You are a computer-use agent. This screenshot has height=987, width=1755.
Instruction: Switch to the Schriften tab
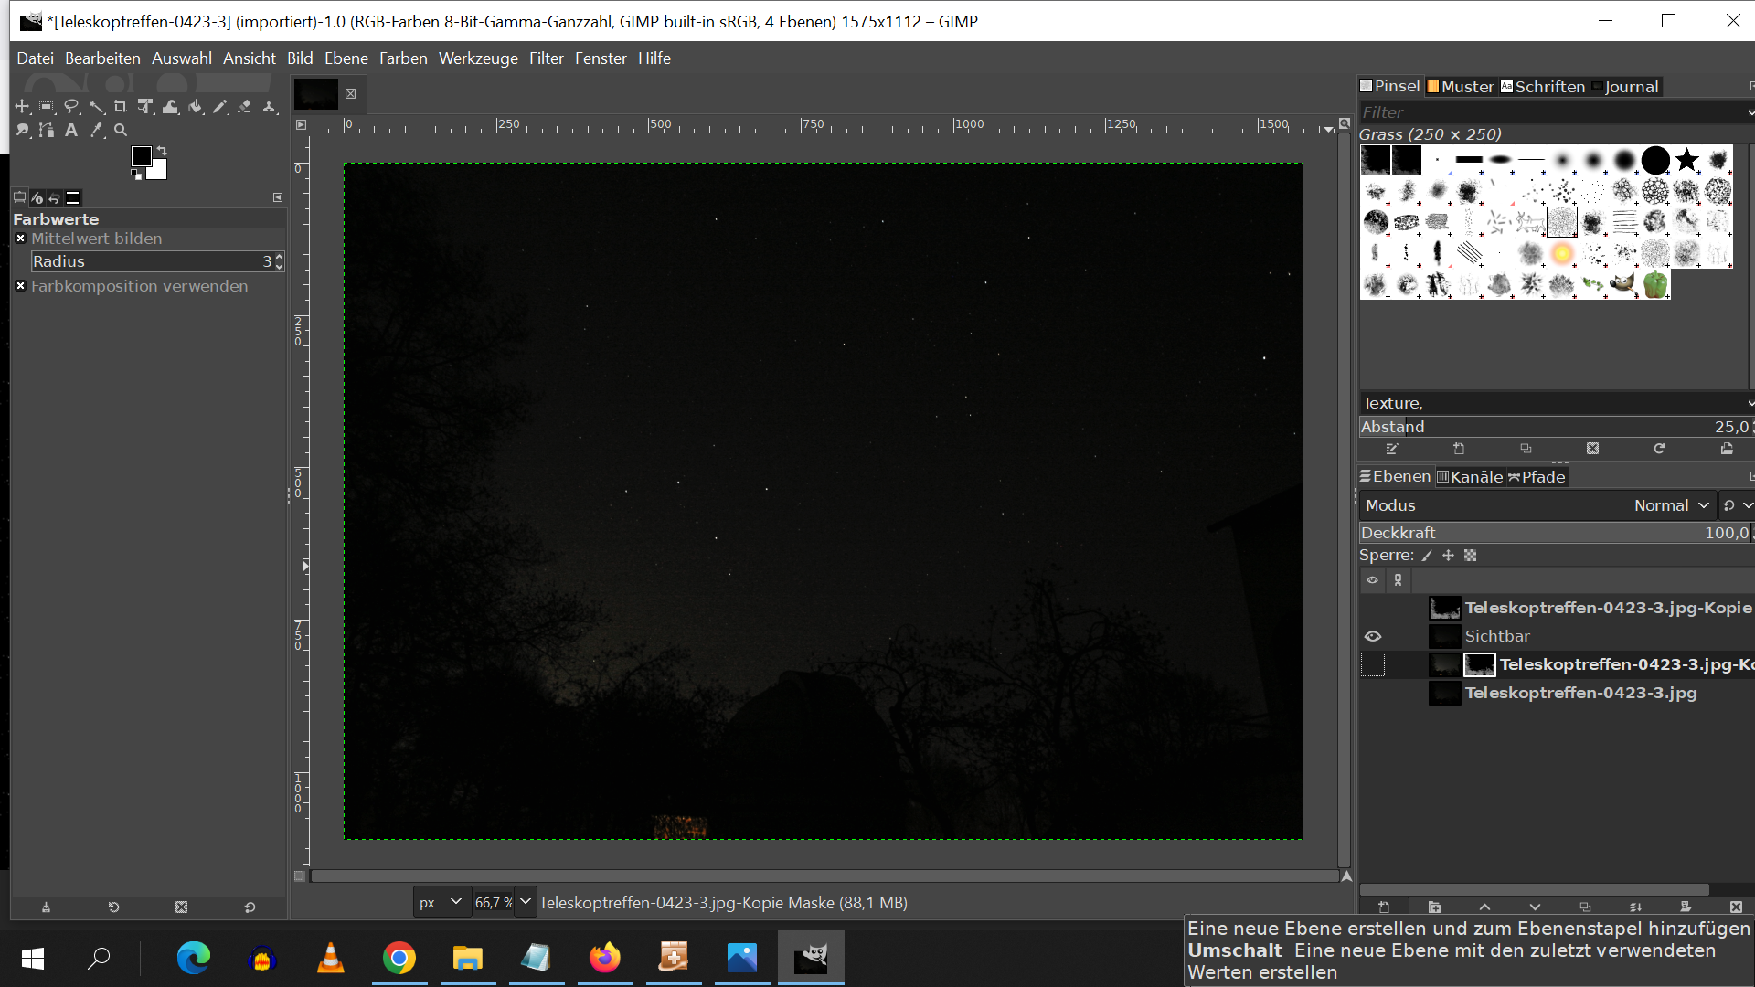pos(1543,87)
